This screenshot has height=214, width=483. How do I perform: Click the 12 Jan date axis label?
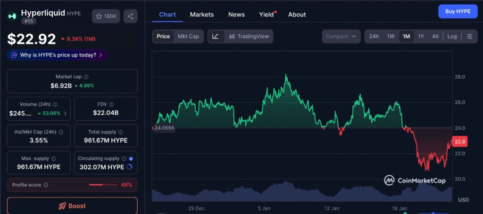click(332, 208)
